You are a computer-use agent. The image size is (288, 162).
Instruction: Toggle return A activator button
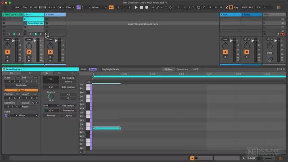tap(225, 52)
